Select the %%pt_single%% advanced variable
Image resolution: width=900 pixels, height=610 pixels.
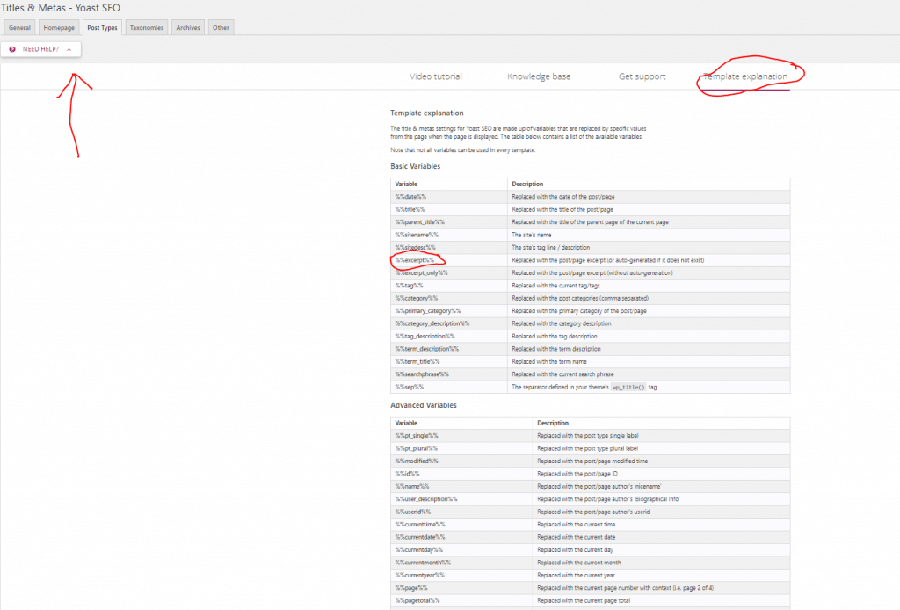point(417,435)
